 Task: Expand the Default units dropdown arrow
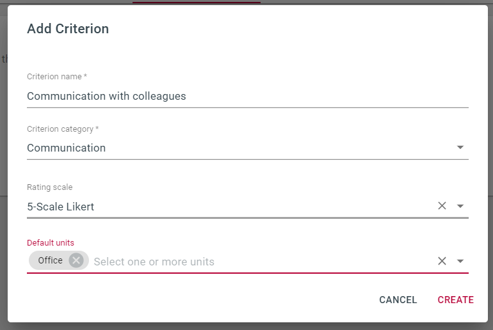[460, 261]
